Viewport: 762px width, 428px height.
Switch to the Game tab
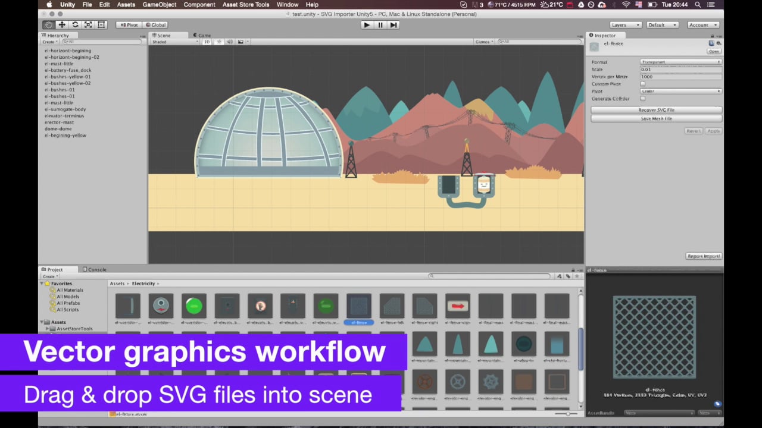201,35
